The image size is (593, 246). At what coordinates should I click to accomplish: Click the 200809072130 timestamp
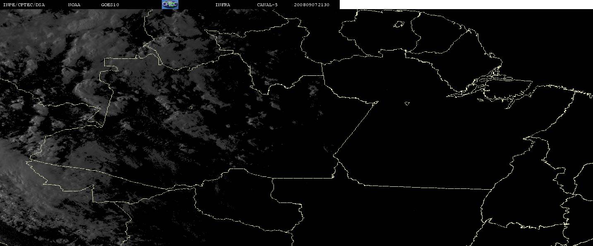click(312, 5)
